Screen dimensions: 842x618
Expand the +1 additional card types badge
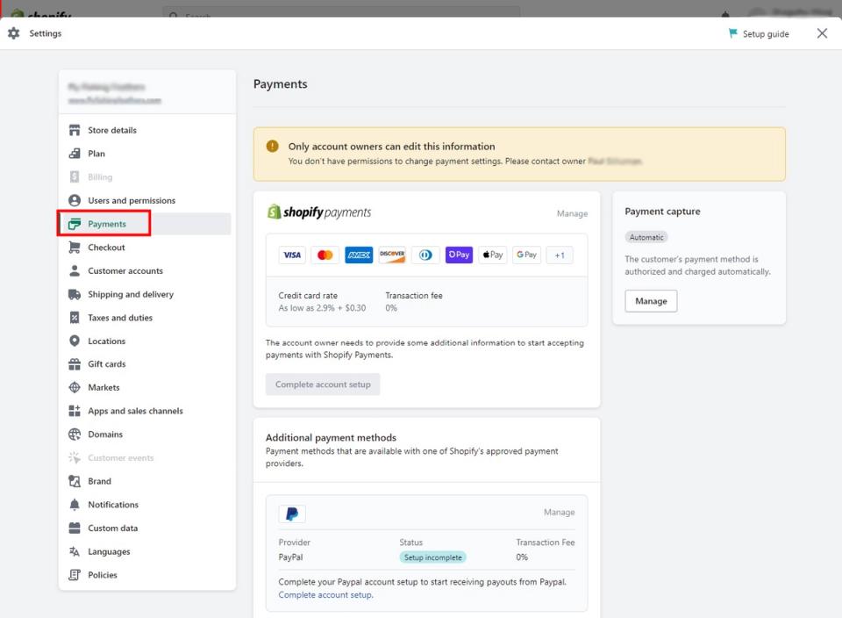click(560, 255)
